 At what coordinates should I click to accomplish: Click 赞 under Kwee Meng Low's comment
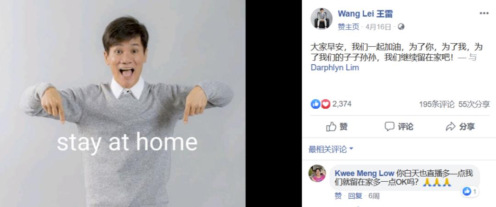tap(338, 196)
